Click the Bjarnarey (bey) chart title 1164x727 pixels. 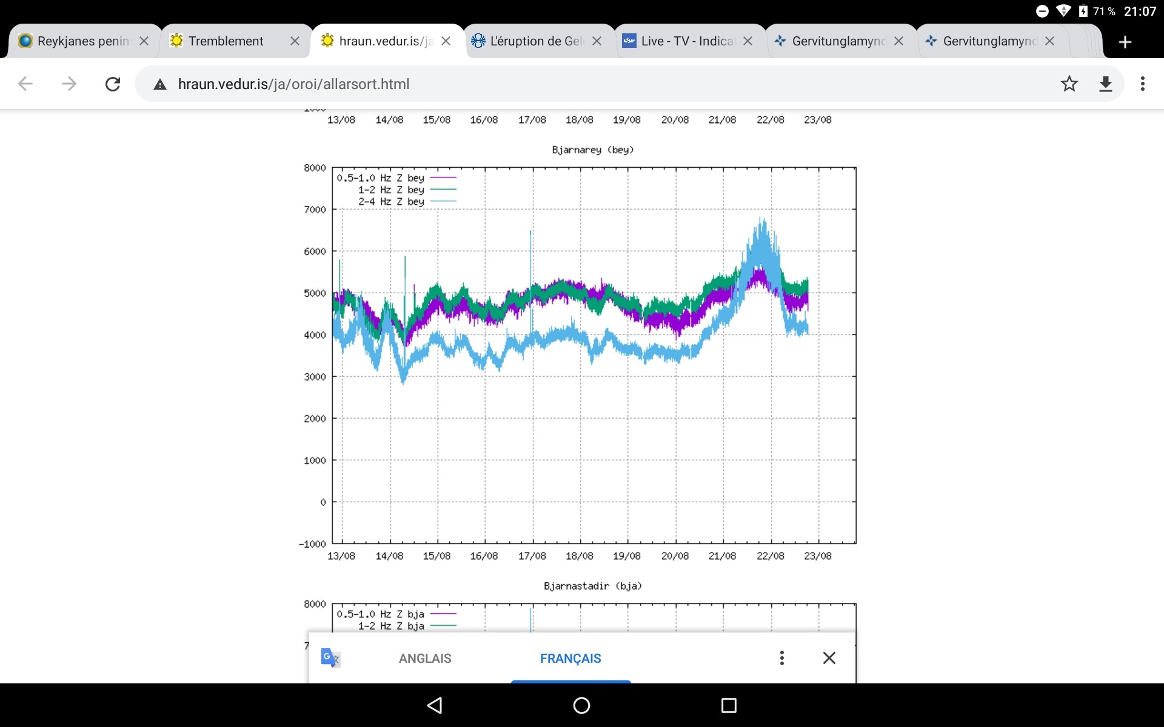pos(592,150)
